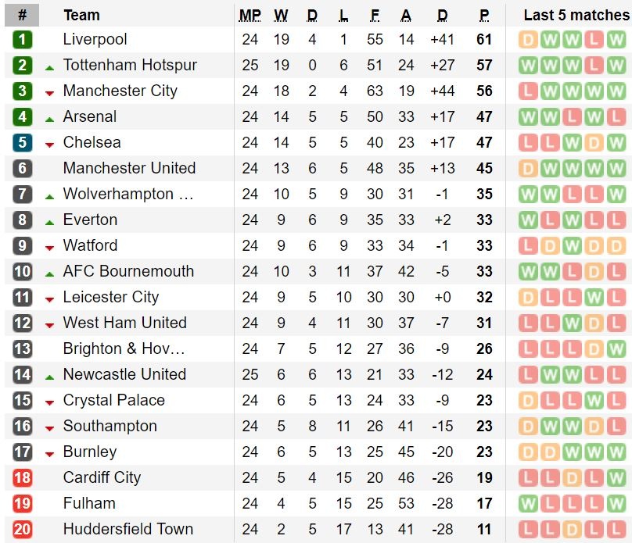Click the # rank column header

22,15
